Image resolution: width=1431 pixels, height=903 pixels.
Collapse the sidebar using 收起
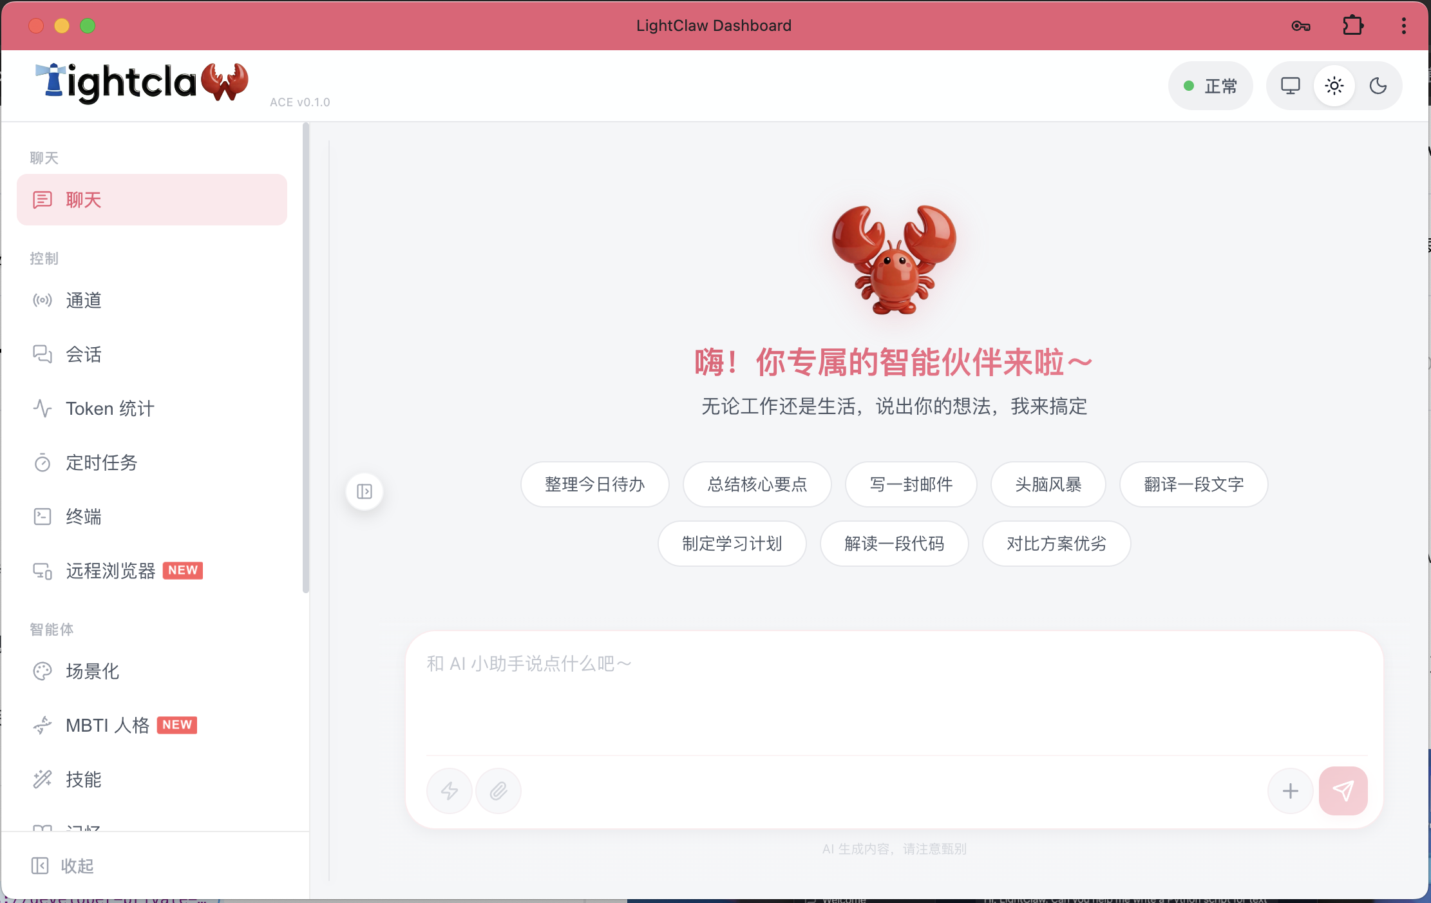click(77, 866)
